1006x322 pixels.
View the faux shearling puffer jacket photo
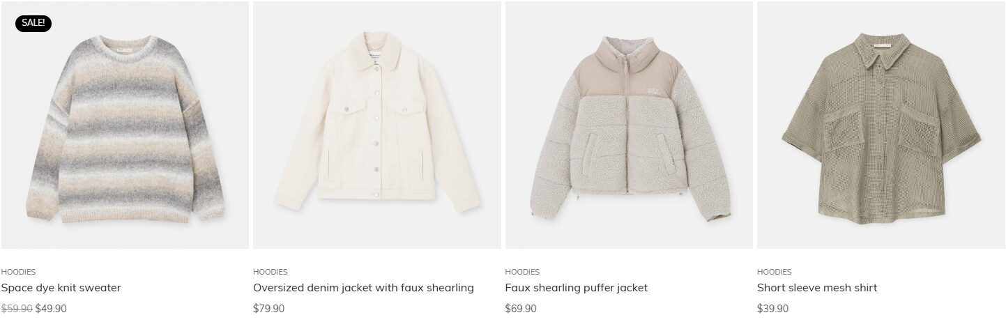click(x=629, y=125)
